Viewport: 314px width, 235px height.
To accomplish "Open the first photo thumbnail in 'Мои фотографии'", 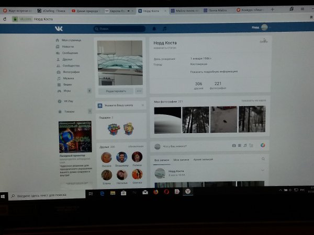I will coord(167,120).
